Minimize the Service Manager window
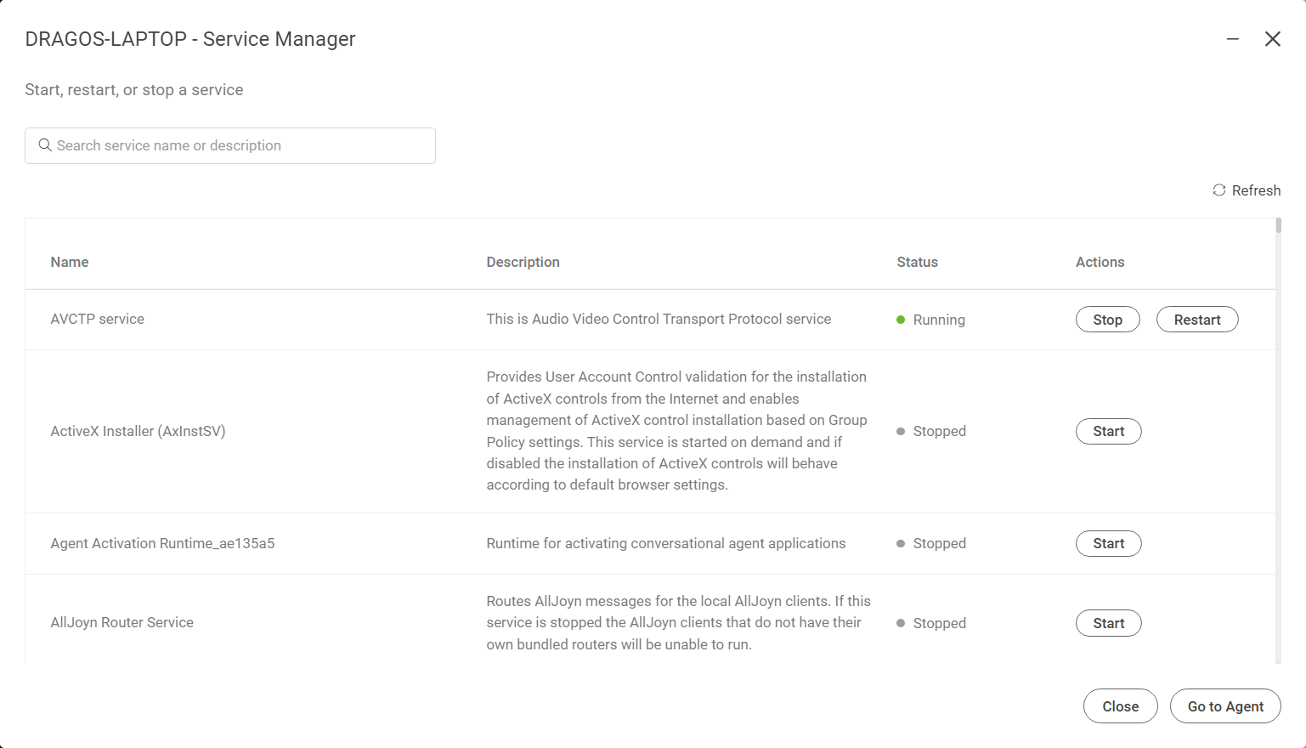Image resolution: width=1306 pixels, height=748 pixels. tap(1233, 39)
